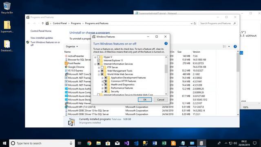Click the microphone icon in taskbar search
The image size is (261, 147).
[x=71, y=143]
